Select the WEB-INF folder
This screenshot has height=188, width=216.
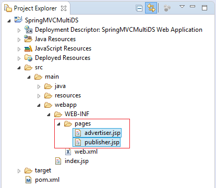[71, 114]
